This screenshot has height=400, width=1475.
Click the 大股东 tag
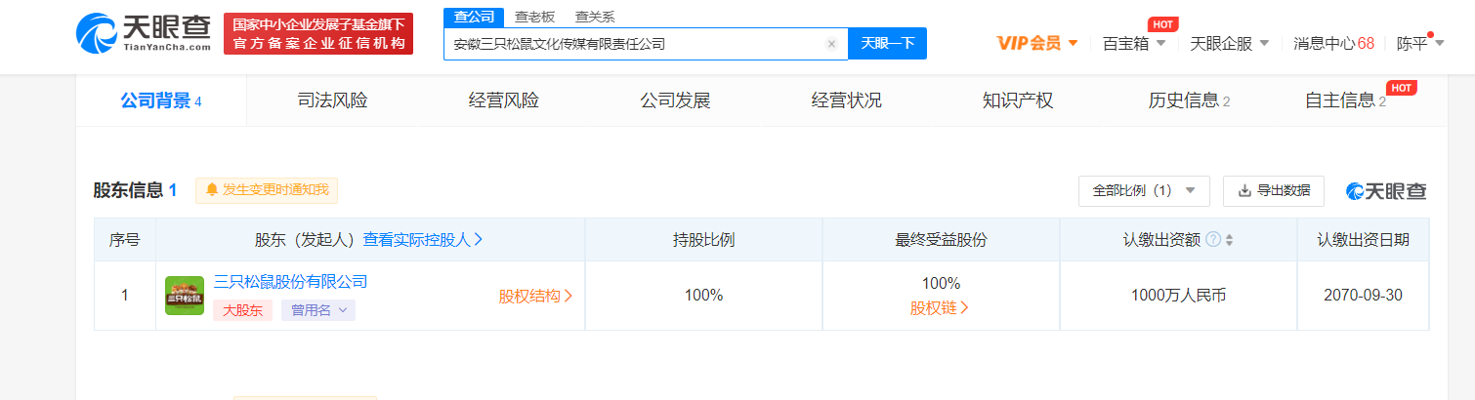tap(242, 310)
